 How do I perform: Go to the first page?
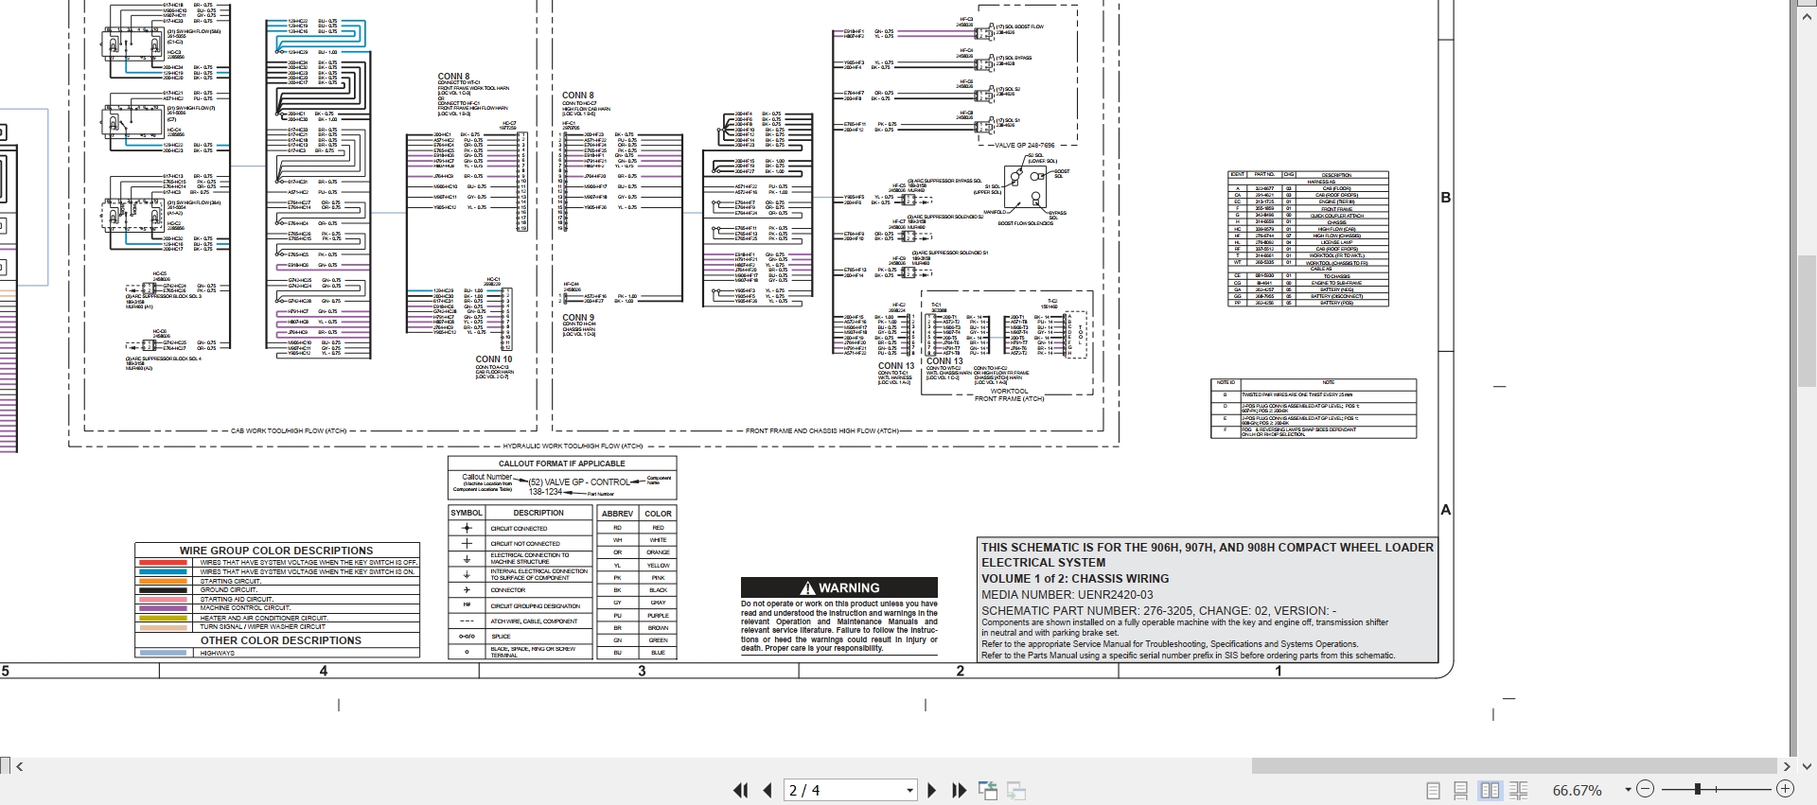740,790
